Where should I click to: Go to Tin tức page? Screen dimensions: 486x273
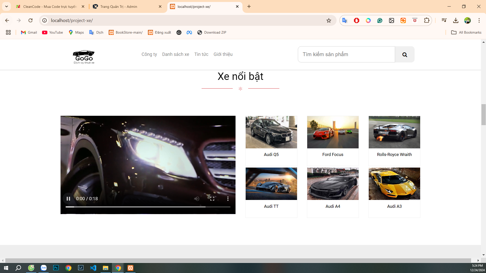coord(201,54)
